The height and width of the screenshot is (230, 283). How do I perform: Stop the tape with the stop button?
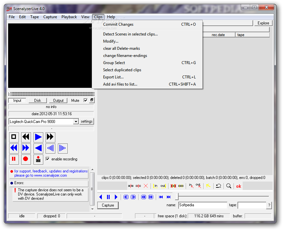pos(14,137)
